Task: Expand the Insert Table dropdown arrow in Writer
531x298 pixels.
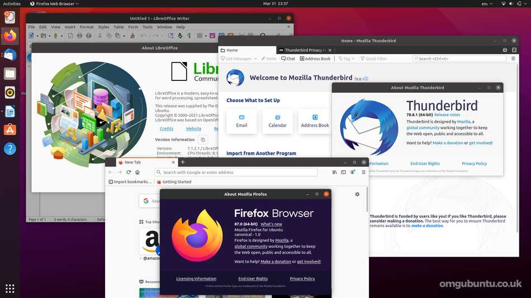Action: (206, 36)
